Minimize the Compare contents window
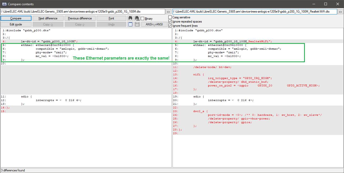 pos(314,4)
